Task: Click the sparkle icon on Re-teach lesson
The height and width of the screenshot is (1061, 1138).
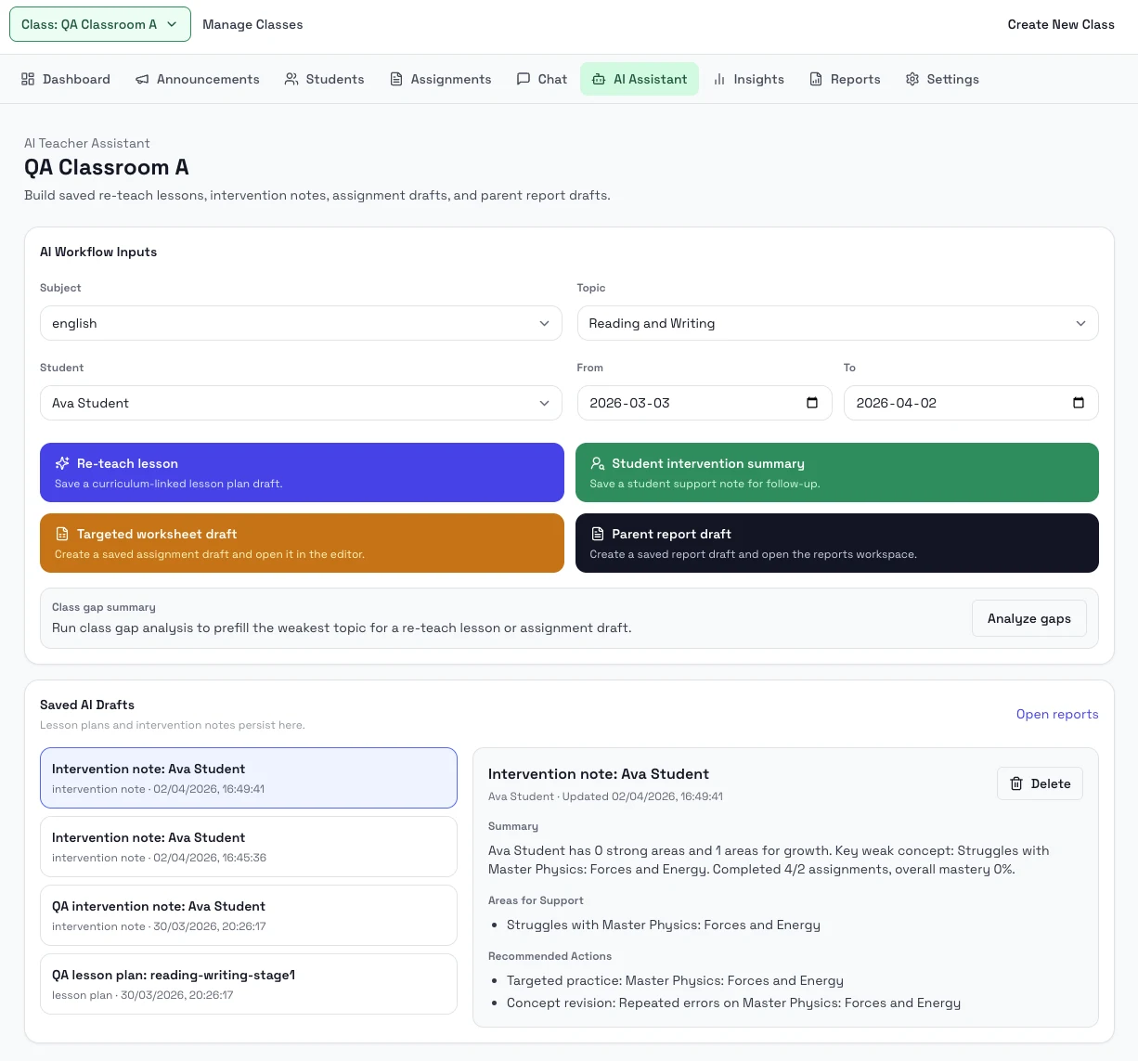Action: tap(62, 463)
